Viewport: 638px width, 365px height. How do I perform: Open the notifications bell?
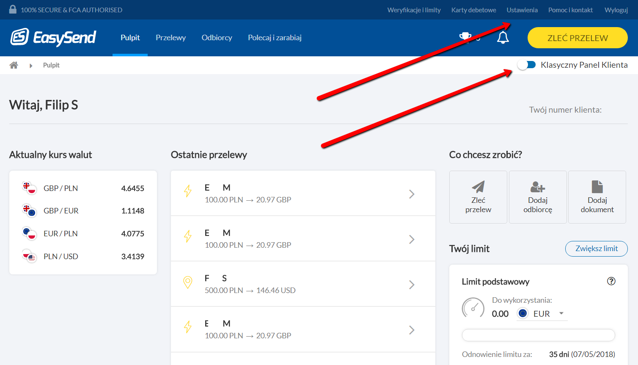(x=503, y=37)
